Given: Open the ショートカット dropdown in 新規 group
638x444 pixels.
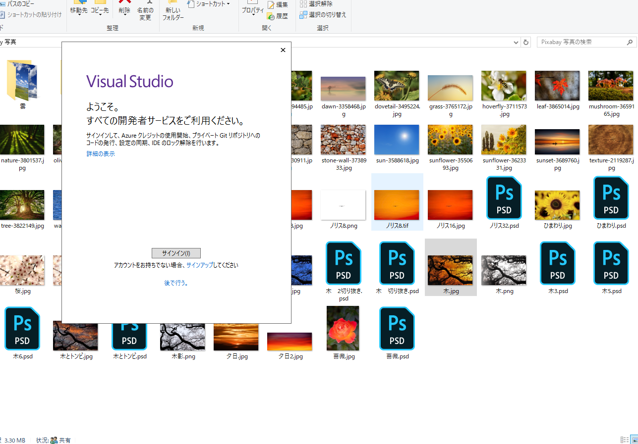Looking at the screenshot, I should pyautogui.click(x=229, y=4).
